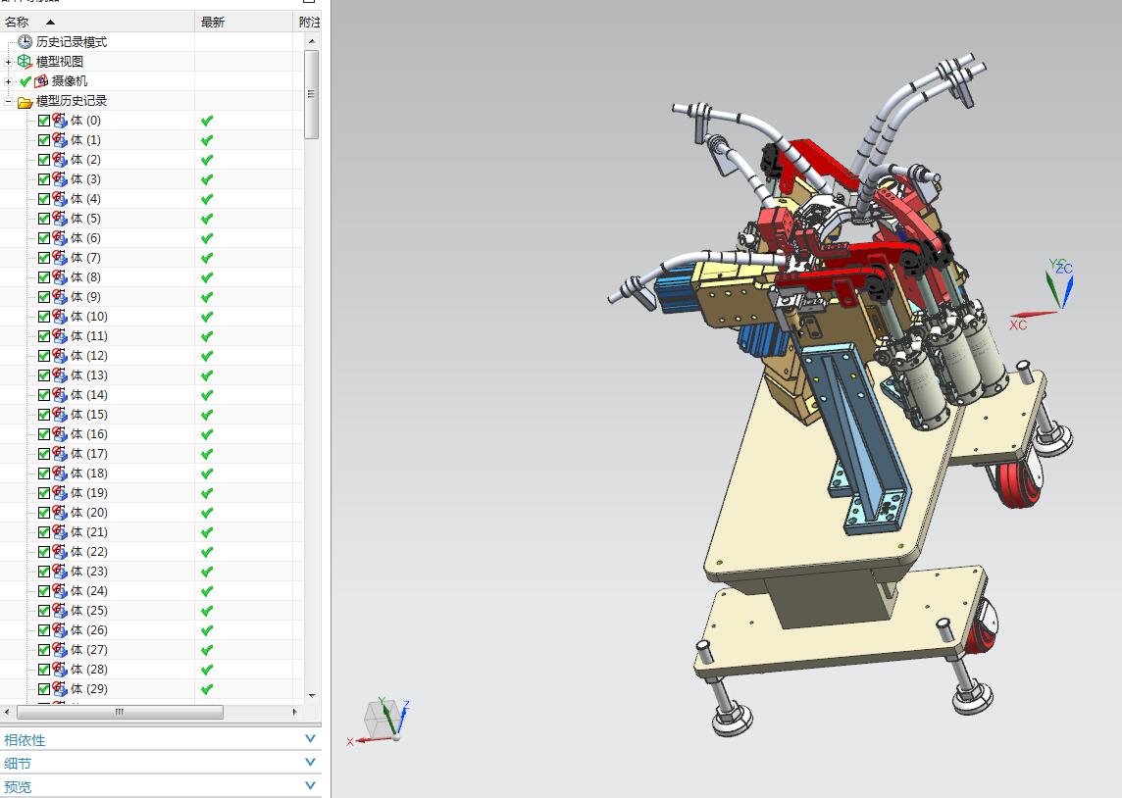The width and height of the screenshot is (1122, 798).
Task: Click the vertical scrollbar thumb
Action: pos(311,94)
